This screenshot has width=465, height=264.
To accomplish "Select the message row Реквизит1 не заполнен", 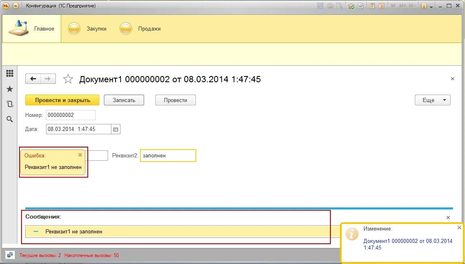I will (x=183, y=231).
